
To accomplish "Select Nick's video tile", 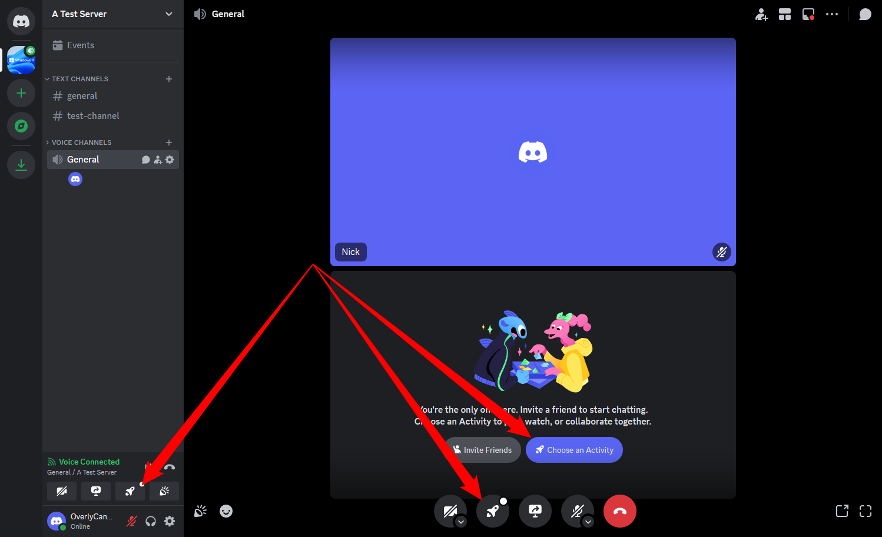I will [x=533, y=152].
